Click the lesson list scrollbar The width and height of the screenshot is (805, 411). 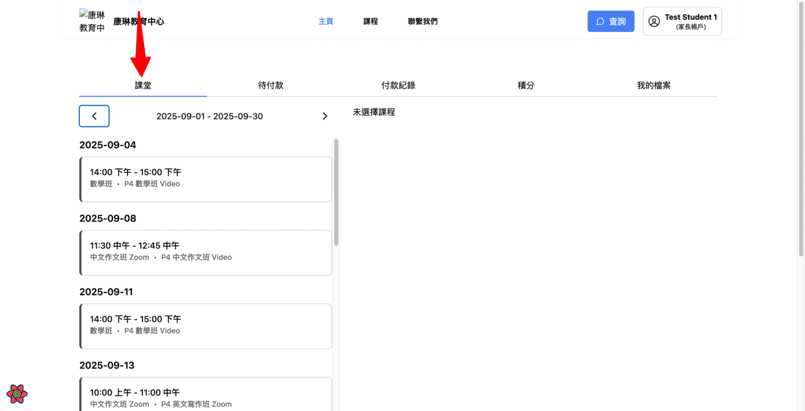click(336, 192)
